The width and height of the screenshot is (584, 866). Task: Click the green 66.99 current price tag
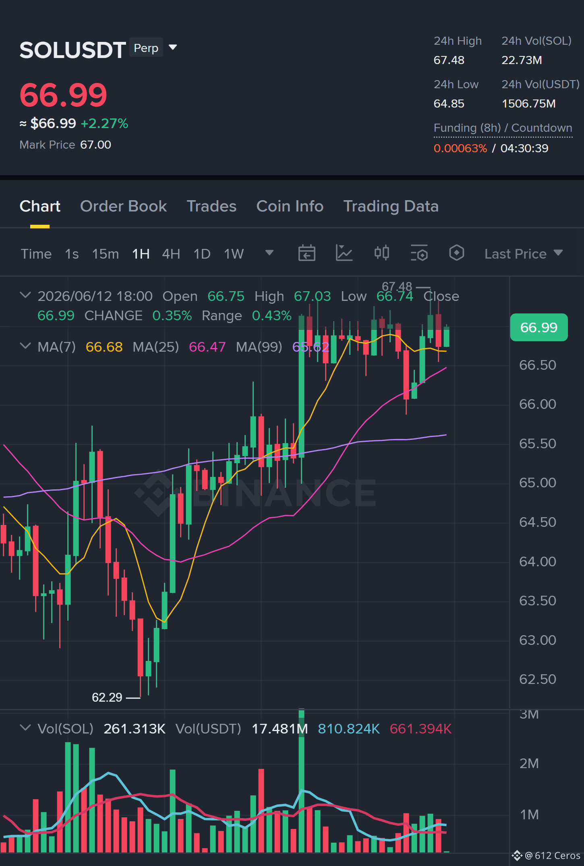click(x=539, y=327)
